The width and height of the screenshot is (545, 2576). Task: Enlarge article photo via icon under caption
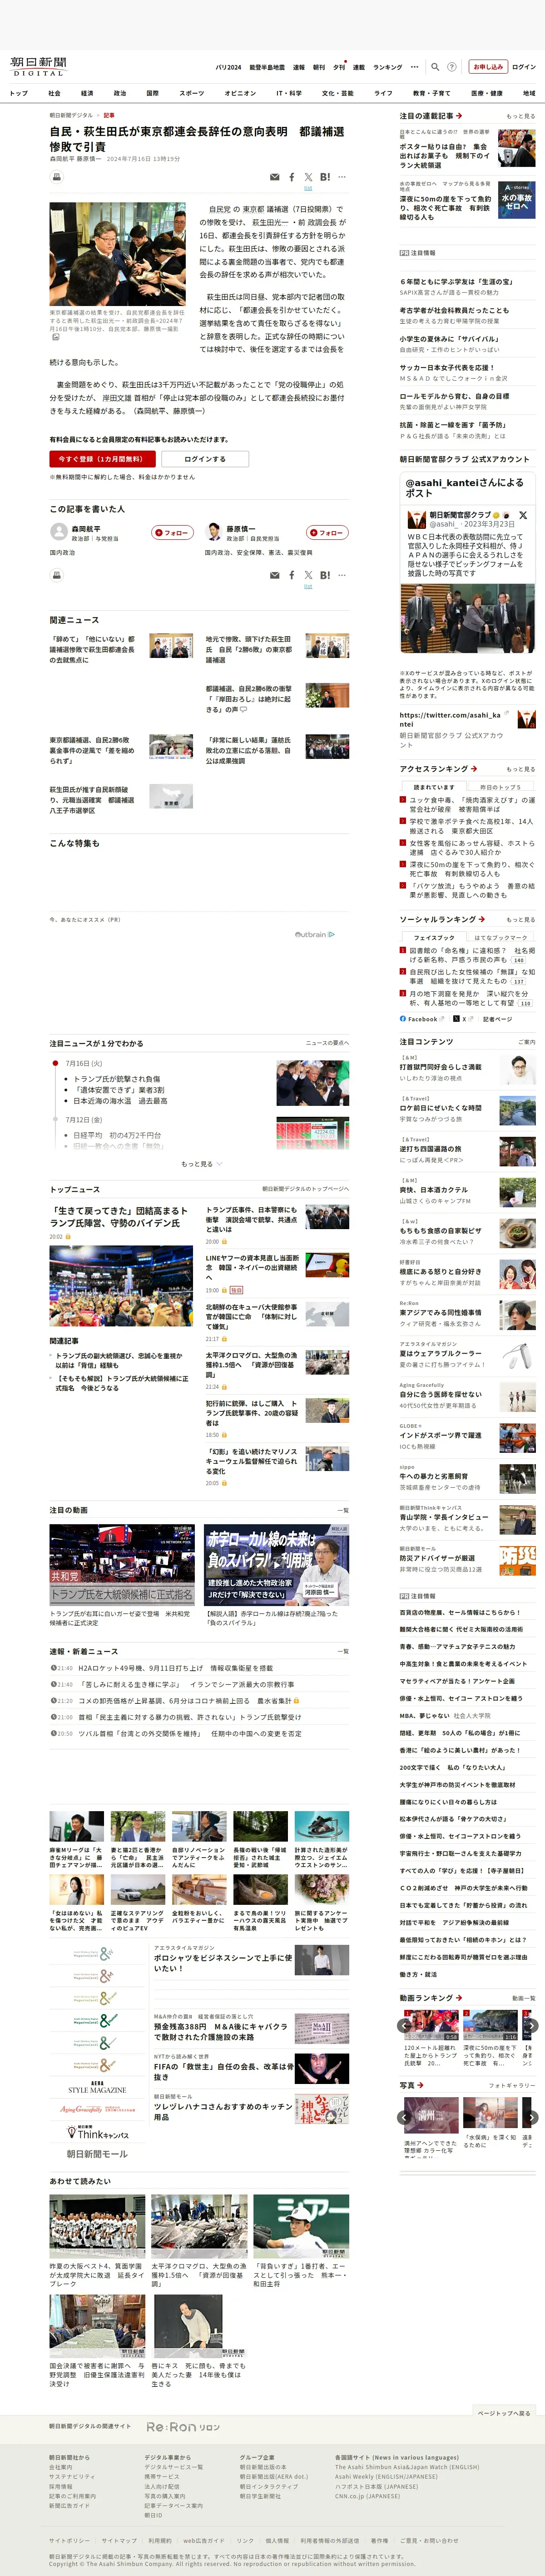55,337
